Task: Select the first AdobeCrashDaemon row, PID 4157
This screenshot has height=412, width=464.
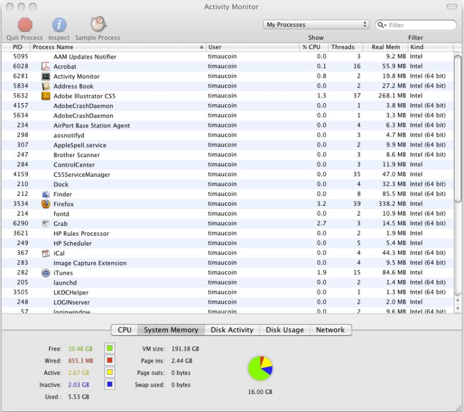Action: (x=227, y=106)
